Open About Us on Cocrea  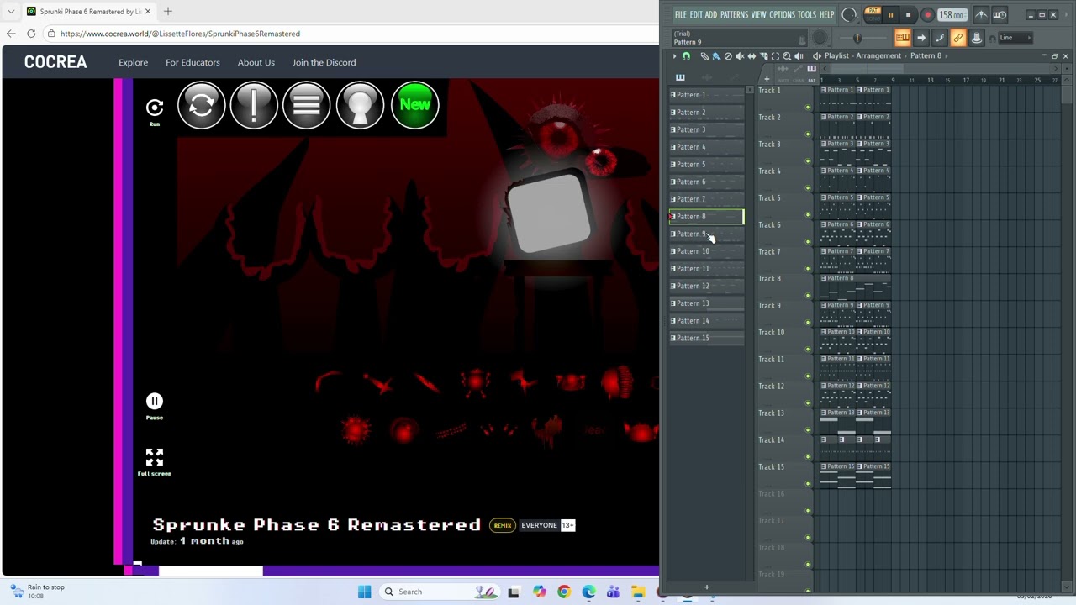[256, 62]
